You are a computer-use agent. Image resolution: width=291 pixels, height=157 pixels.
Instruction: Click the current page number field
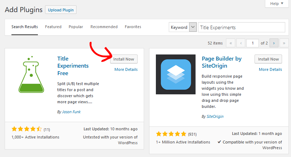(253, 43)
